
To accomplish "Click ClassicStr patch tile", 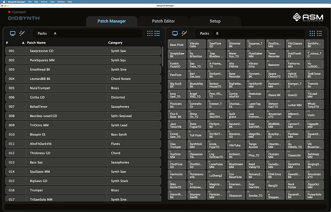I will pyautogui.click(x=295, y=155).
